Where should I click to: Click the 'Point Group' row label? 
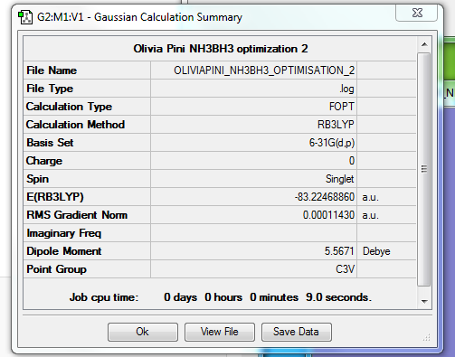tap(56, 269)
